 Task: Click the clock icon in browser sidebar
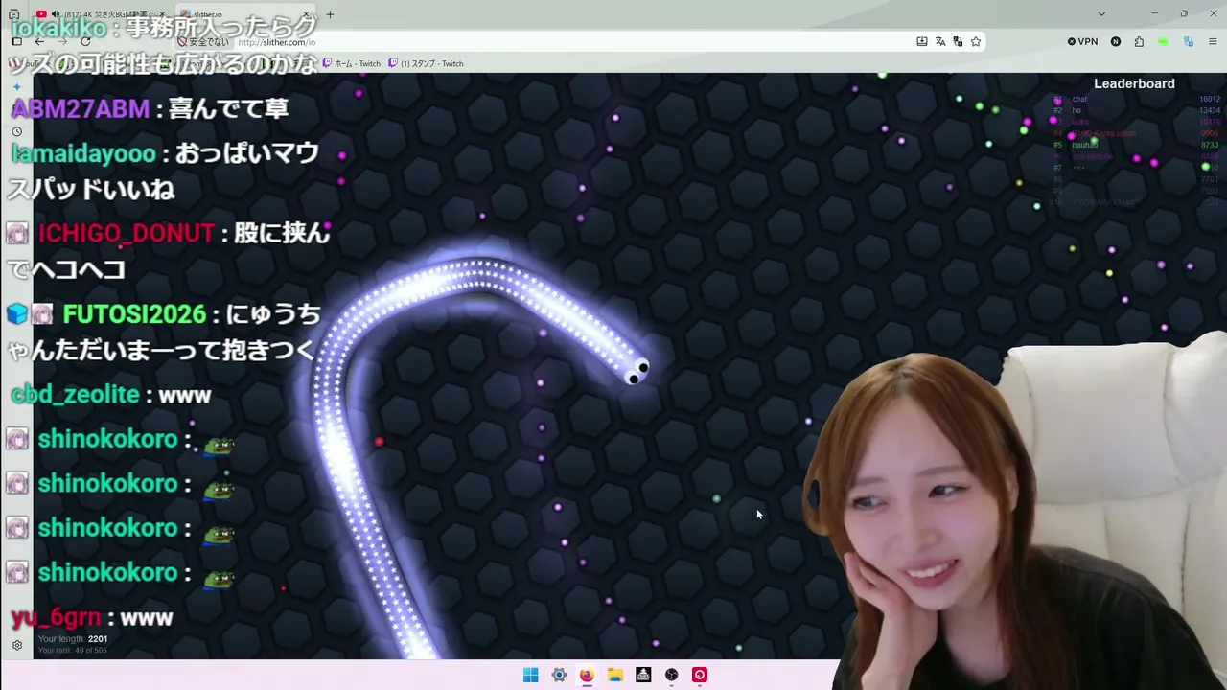pyautogui.click(x=16, y=131)
